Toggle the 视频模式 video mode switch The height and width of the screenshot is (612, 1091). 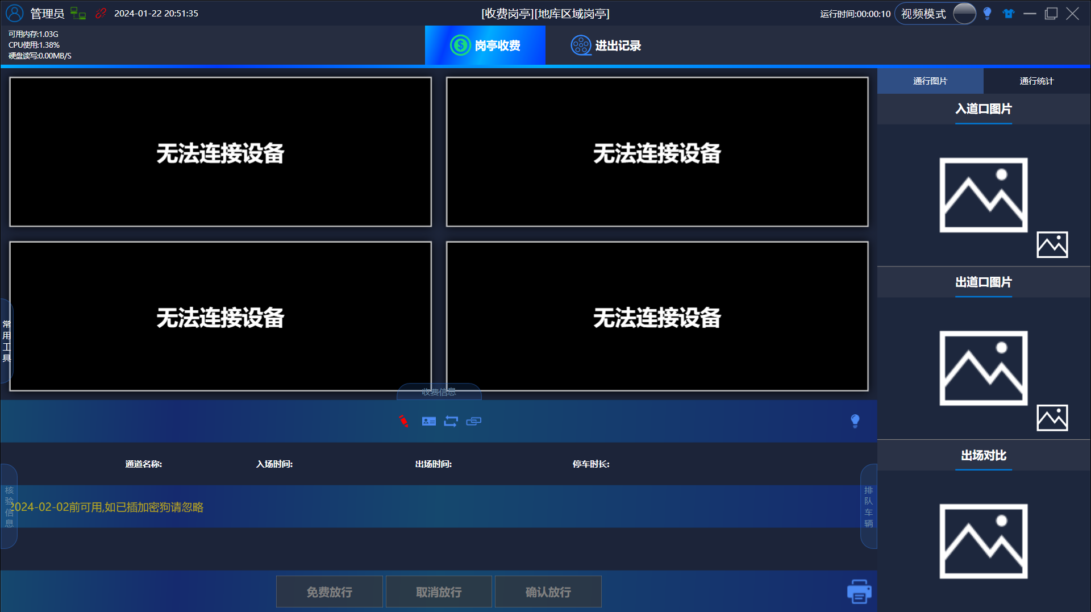964,13
